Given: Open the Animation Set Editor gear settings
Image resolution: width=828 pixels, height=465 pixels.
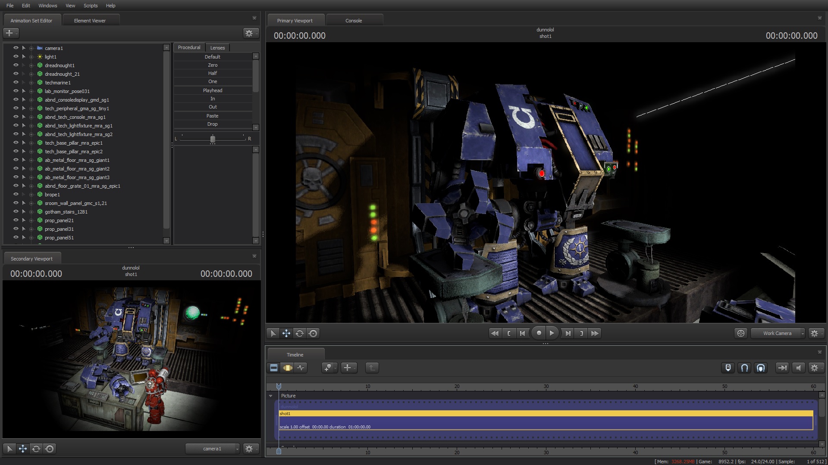Looking at the screenshot, I should pyautogui.click(x=249, y=33).
